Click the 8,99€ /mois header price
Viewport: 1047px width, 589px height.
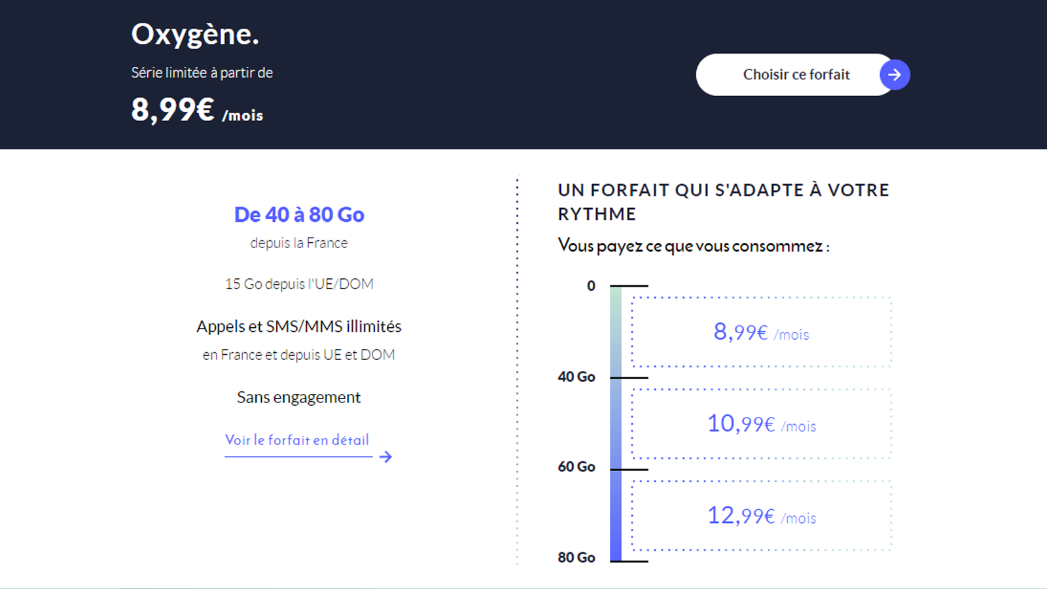point(197,110)
